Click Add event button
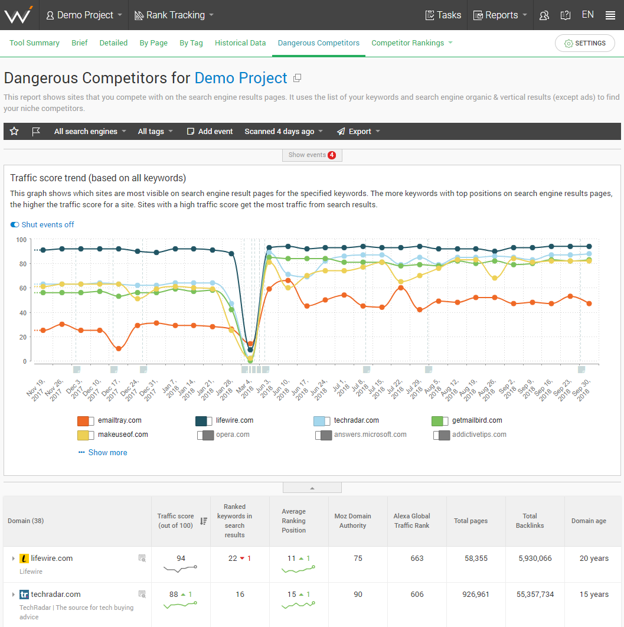Screen dimensions: 624x627 tap(210, 131)
